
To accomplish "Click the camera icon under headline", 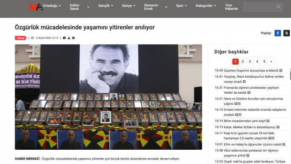I will 64,38.
